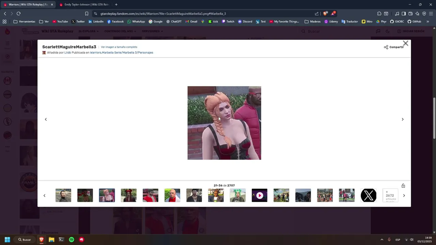Select the red-shirt man second thumbnail
The height and width of the screenshot is (245, 436).
coord(85,195)
